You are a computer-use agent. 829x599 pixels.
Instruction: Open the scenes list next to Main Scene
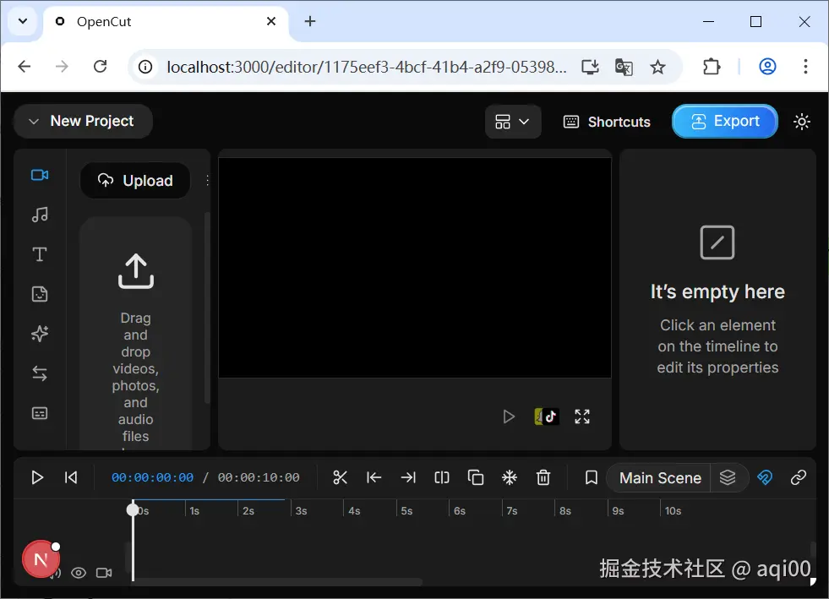point(728,477)
